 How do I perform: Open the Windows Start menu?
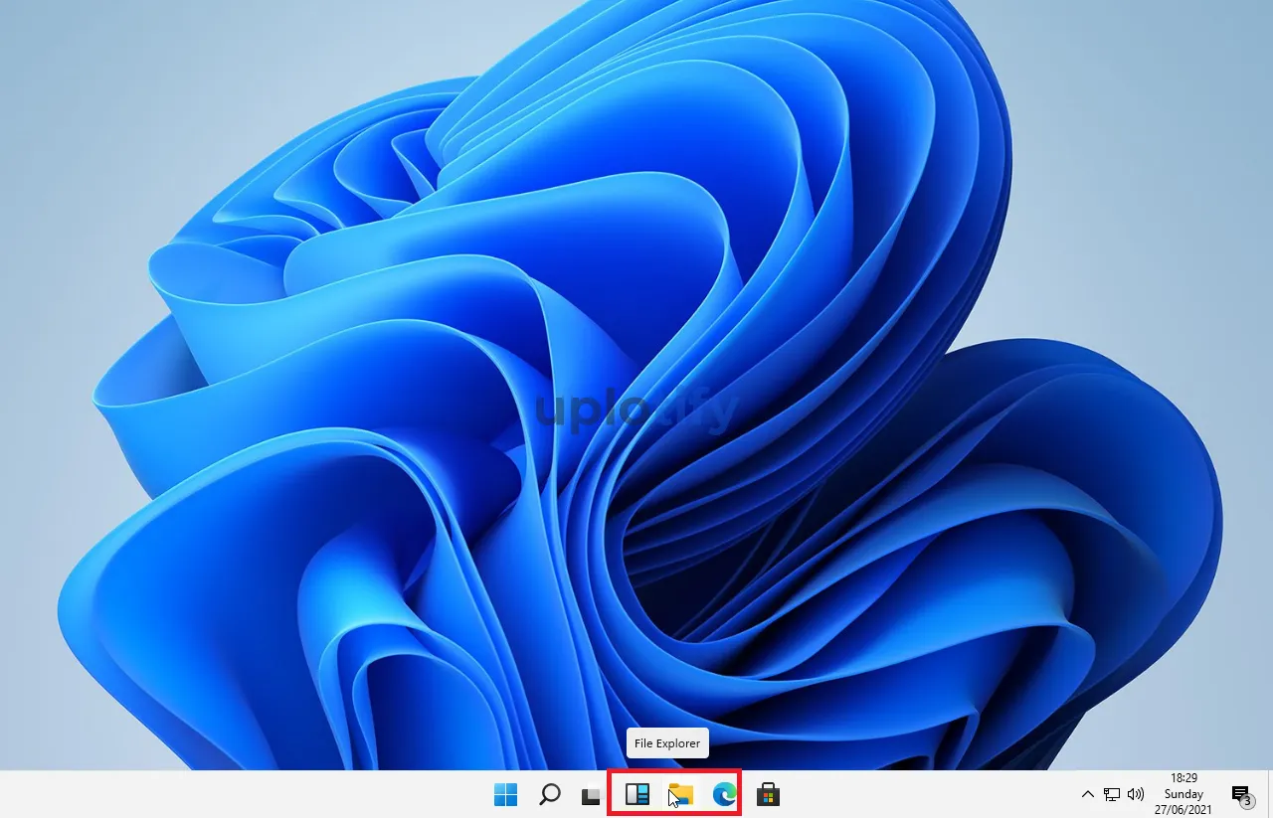pos(506,794)
